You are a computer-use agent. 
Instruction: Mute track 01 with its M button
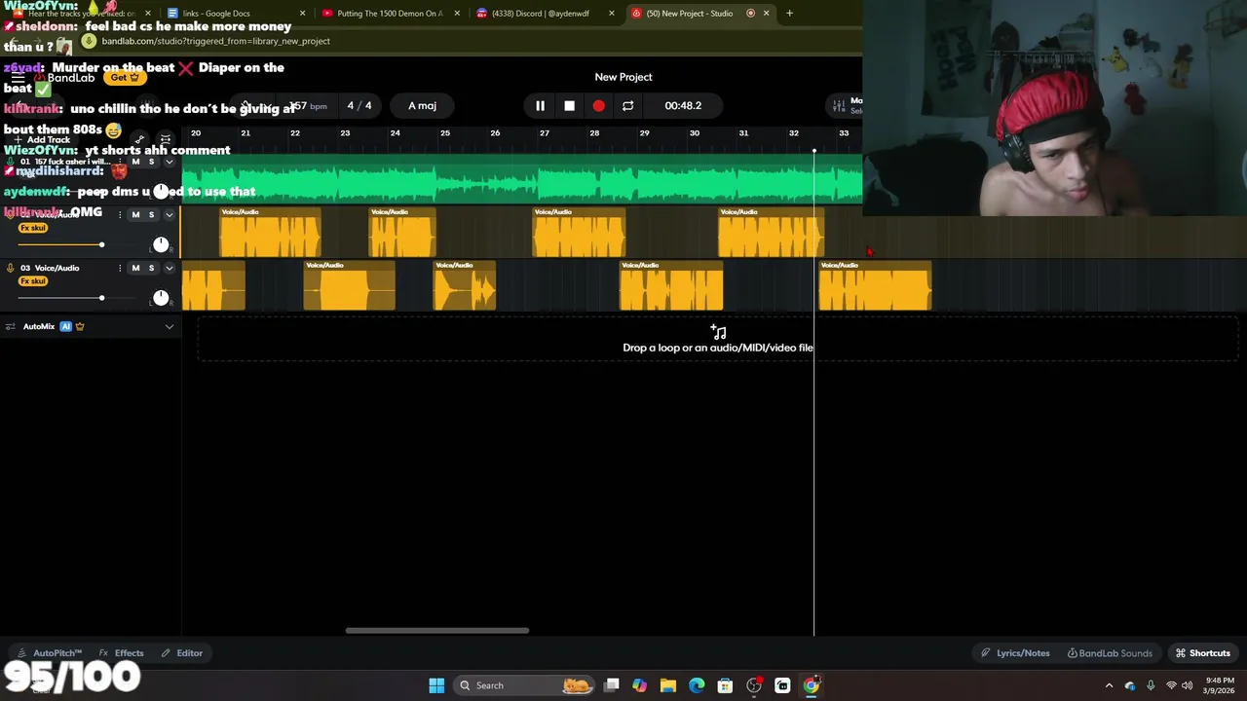point(135,162)
